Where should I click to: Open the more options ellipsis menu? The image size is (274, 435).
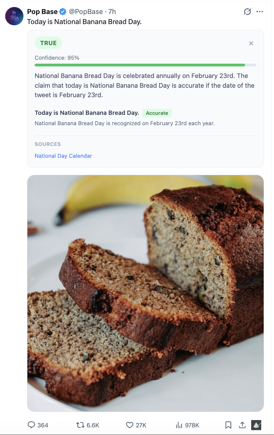click(x=260, y=11)
